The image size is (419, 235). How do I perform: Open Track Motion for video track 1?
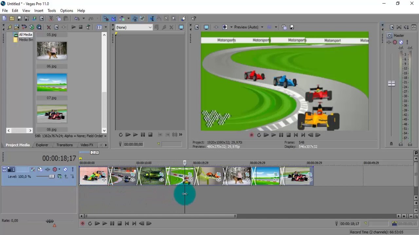(40, 169)
